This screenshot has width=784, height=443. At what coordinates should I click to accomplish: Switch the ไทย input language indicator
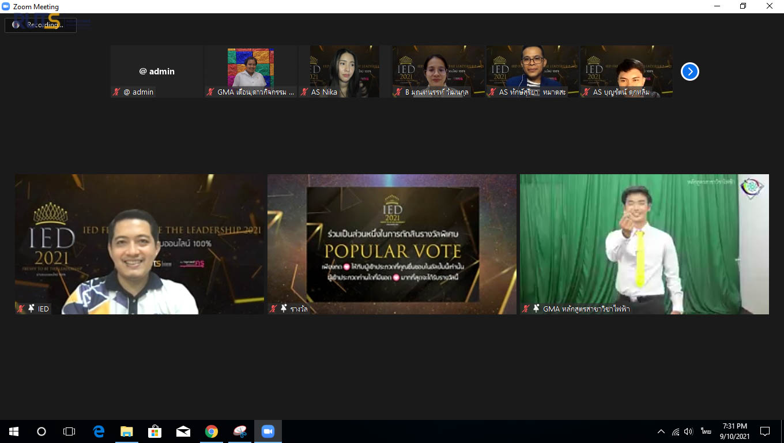coord(706,431)
